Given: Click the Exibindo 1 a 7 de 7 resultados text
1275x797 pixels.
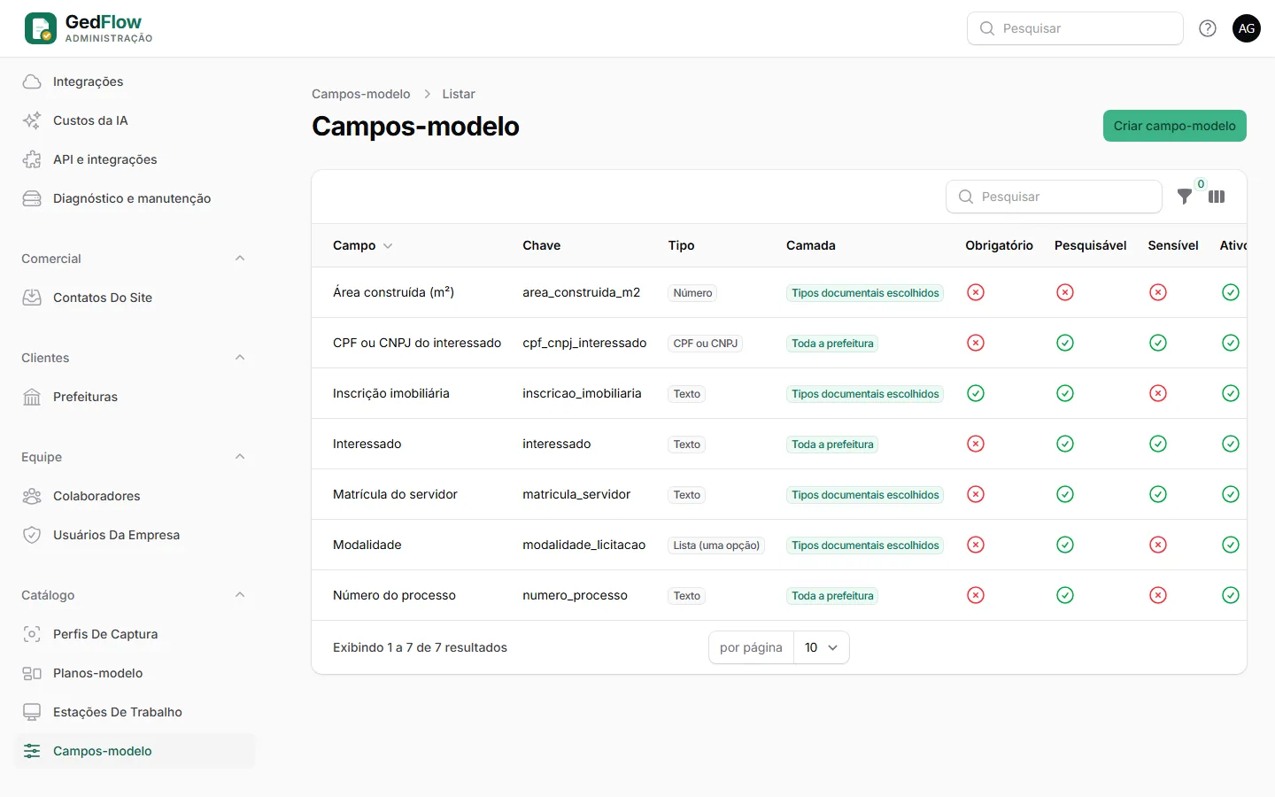Looking at the screenshot, I should point(420,647).
